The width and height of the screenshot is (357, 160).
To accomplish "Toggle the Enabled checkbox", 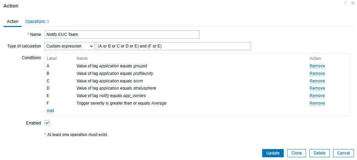I will point(47,123).
